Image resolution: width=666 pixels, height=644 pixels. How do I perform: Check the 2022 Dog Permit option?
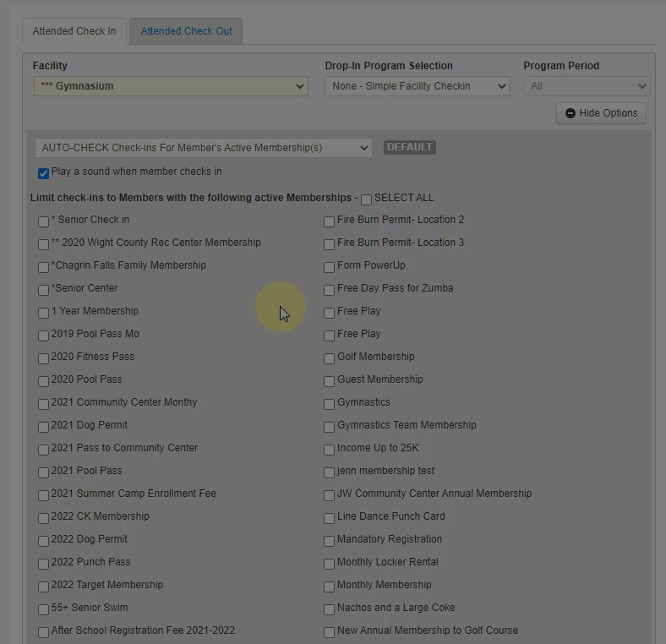[43, 541]
